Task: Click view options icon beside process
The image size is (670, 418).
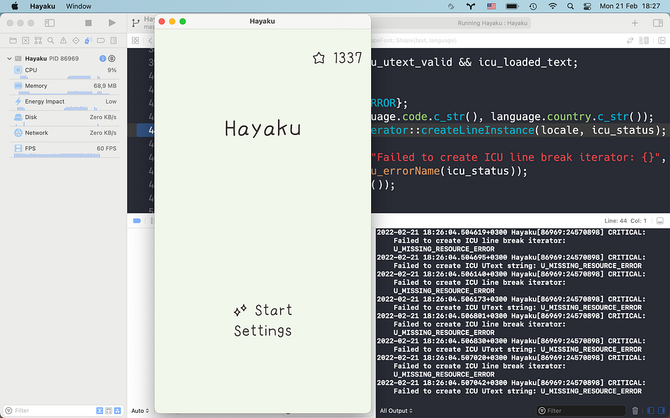Action: pyautogui.click(x=112, y=58)
